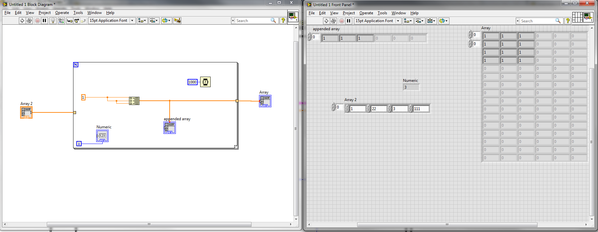The image size is (598, 232).
Task: Open Distribute Objects menu in Block Diagram
Action: click(154, 20)
